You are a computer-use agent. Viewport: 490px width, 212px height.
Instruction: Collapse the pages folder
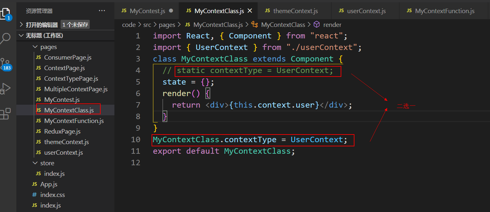35,47
